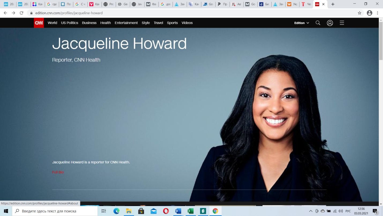Screen dimensions: 383x216
Task: Click the page vertical scrollbar thumb
Action: tap(381, 41)
